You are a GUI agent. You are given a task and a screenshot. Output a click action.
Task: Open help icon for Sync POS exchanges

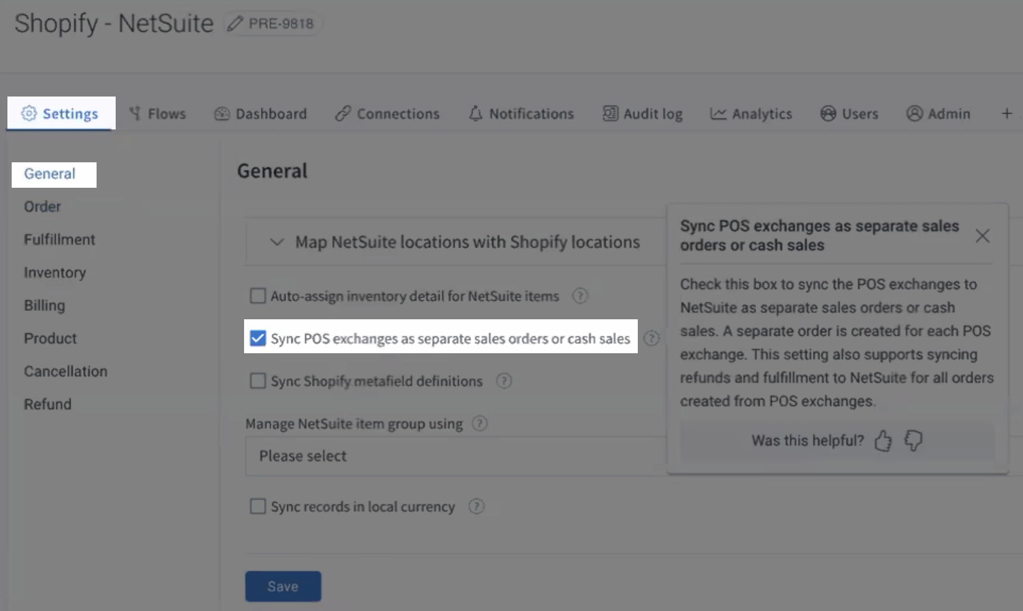[651, 338]
